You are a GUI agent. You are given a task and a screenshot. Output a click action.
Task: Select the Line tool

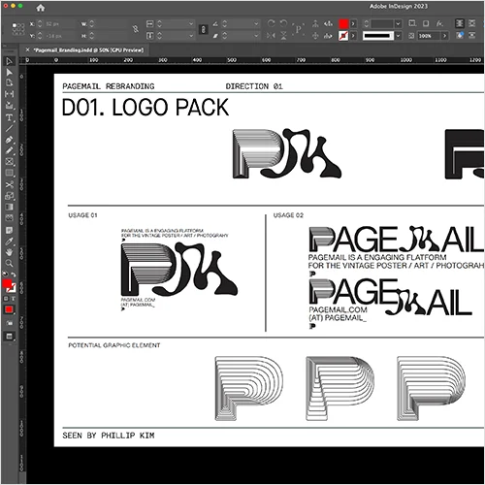(9, 128)
